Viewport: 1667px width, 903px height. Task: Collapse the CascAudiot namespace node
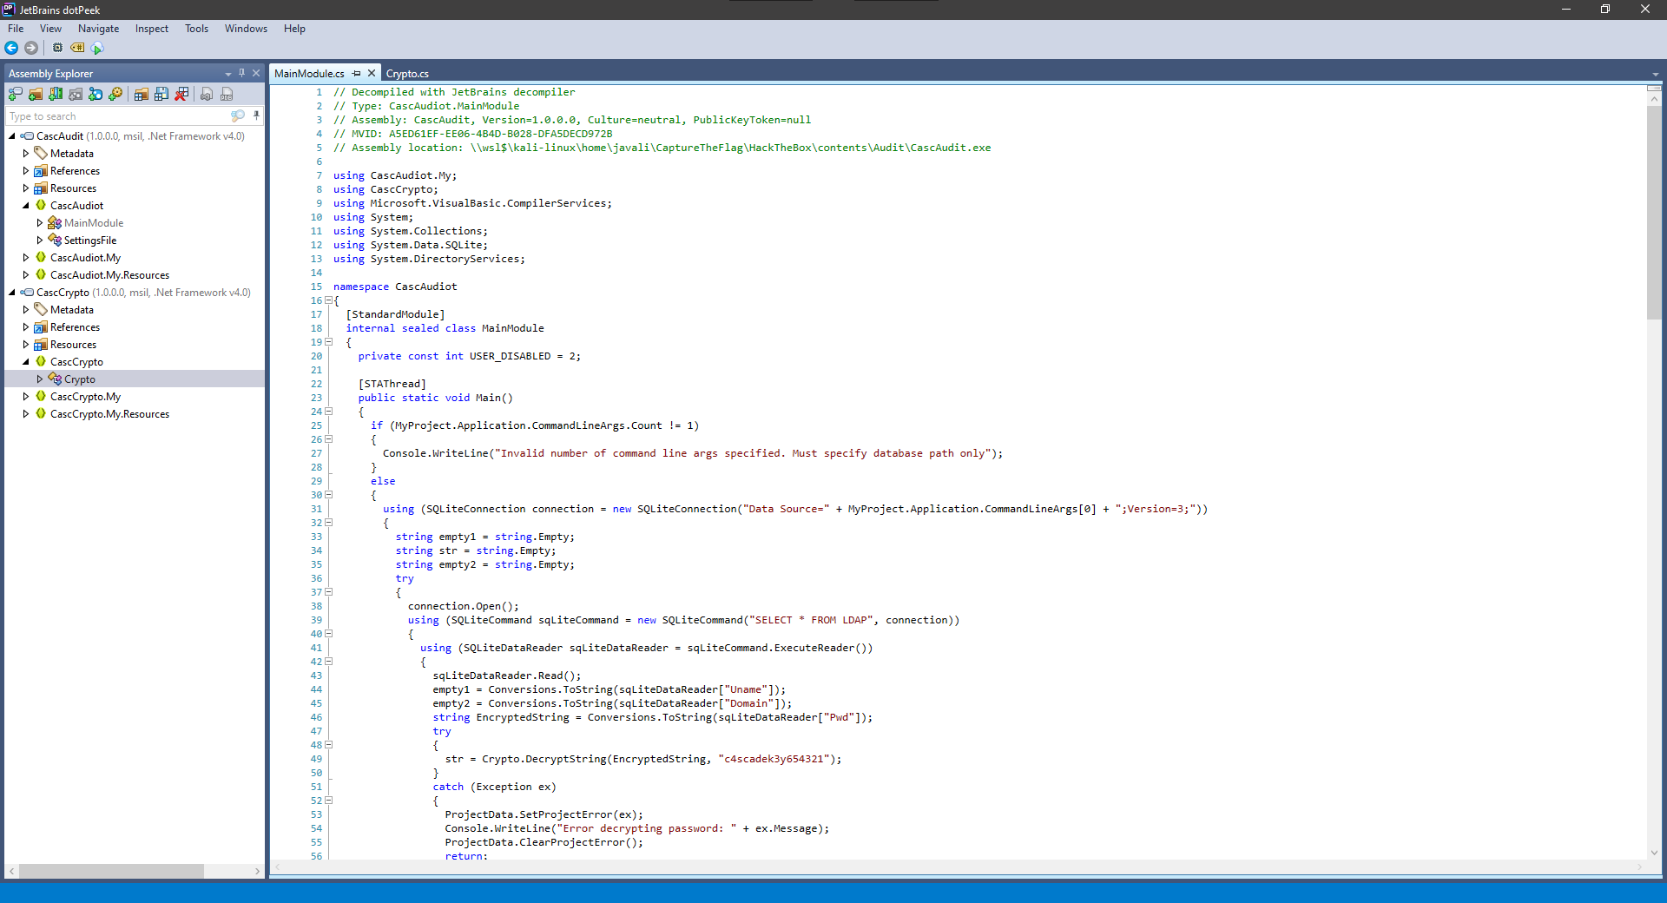pos(26,206)
